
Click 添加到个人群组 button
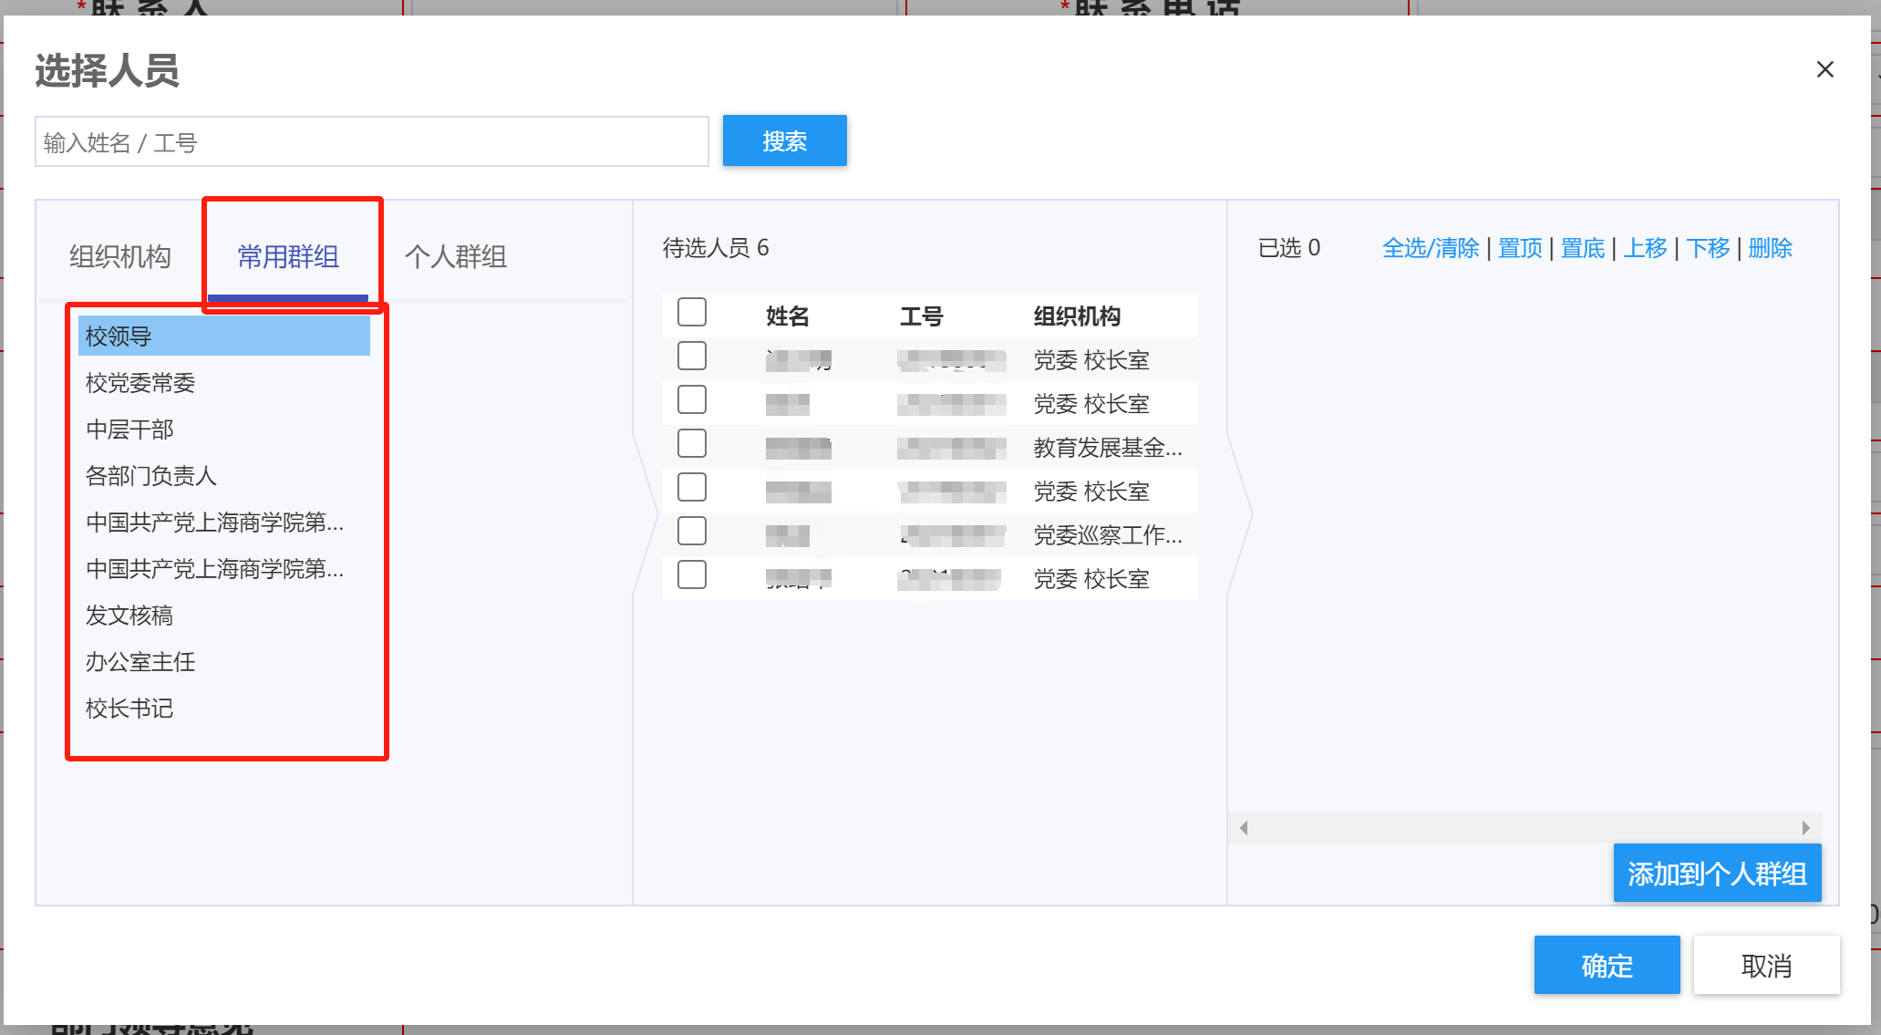point(1717,874)
